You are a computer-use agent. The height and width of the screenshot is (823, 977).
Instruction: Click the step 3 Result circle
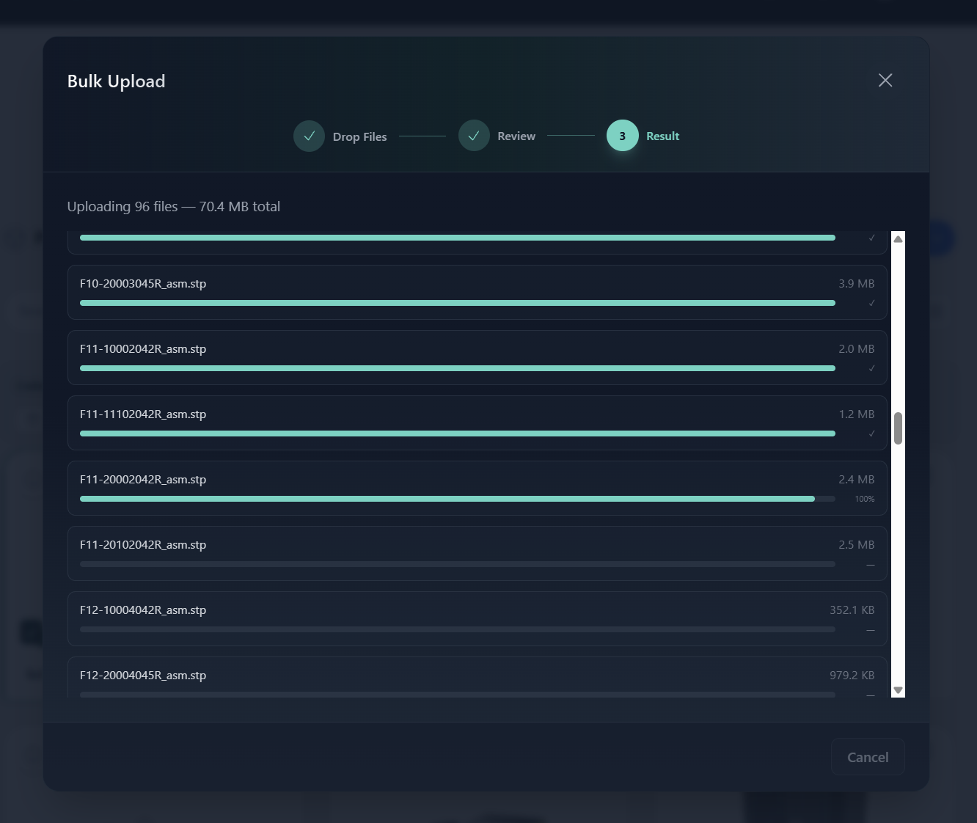(623, 136)
